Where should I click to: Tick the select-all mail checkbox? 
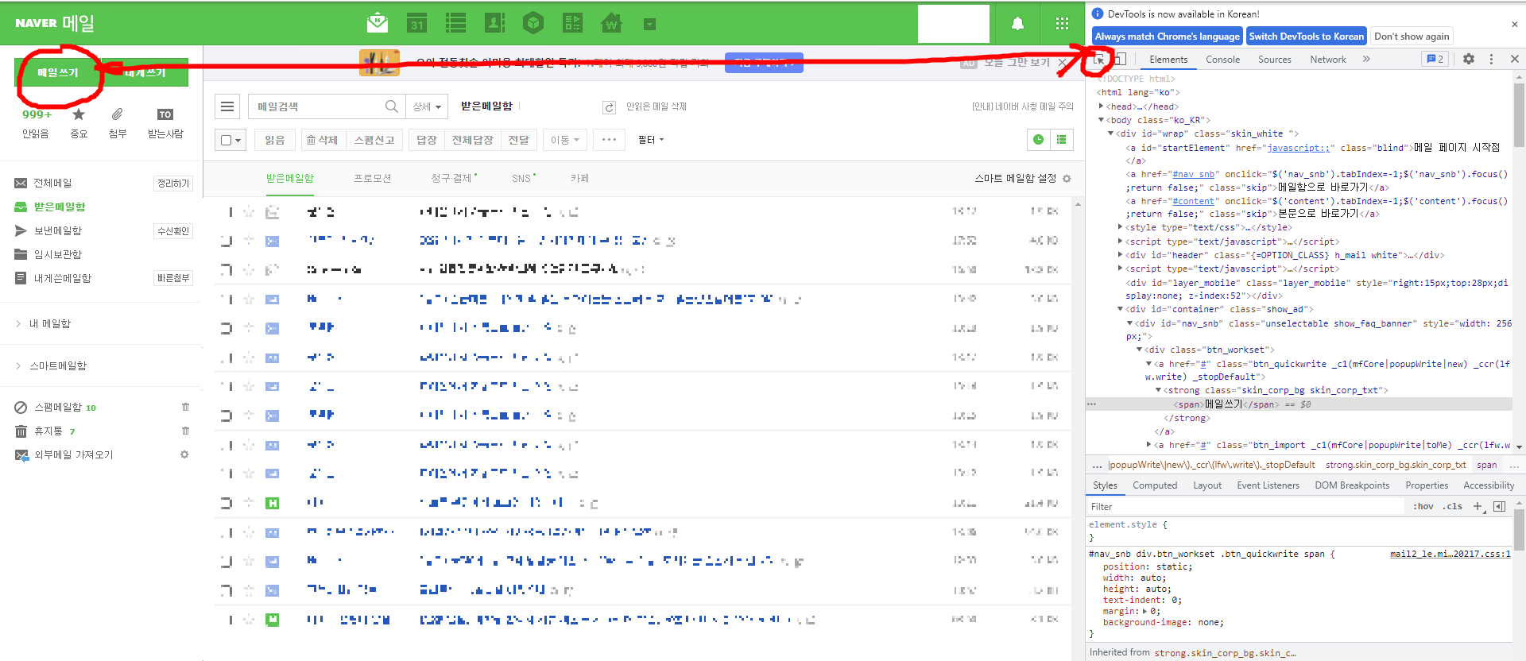point(226,140)
